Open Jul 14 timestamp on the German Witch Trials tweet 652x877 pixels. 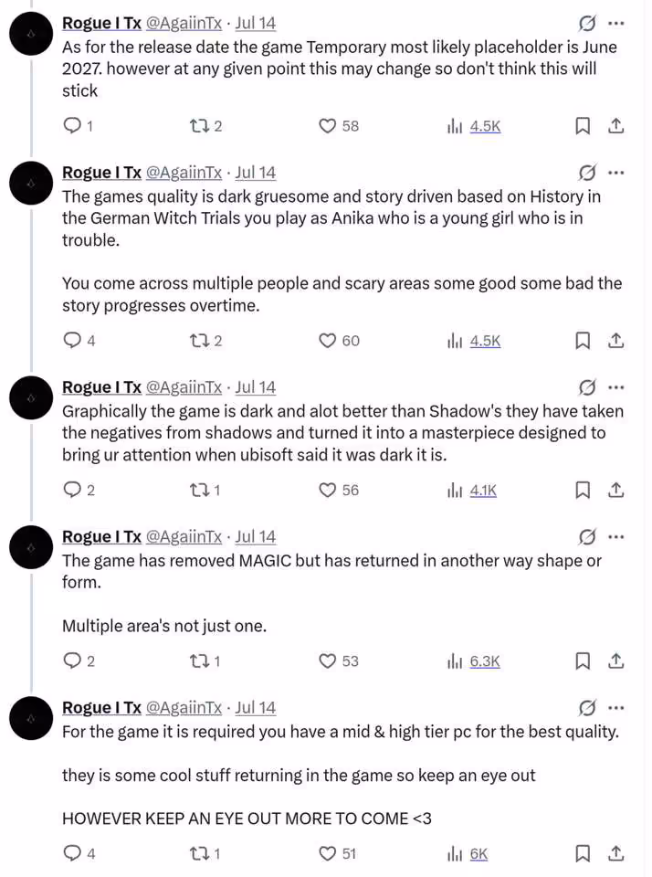255,173
